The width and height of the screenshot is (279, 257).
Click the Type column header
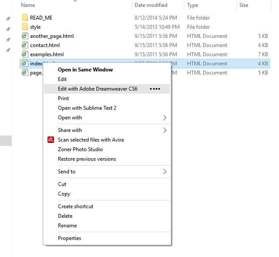click(192, 5)
